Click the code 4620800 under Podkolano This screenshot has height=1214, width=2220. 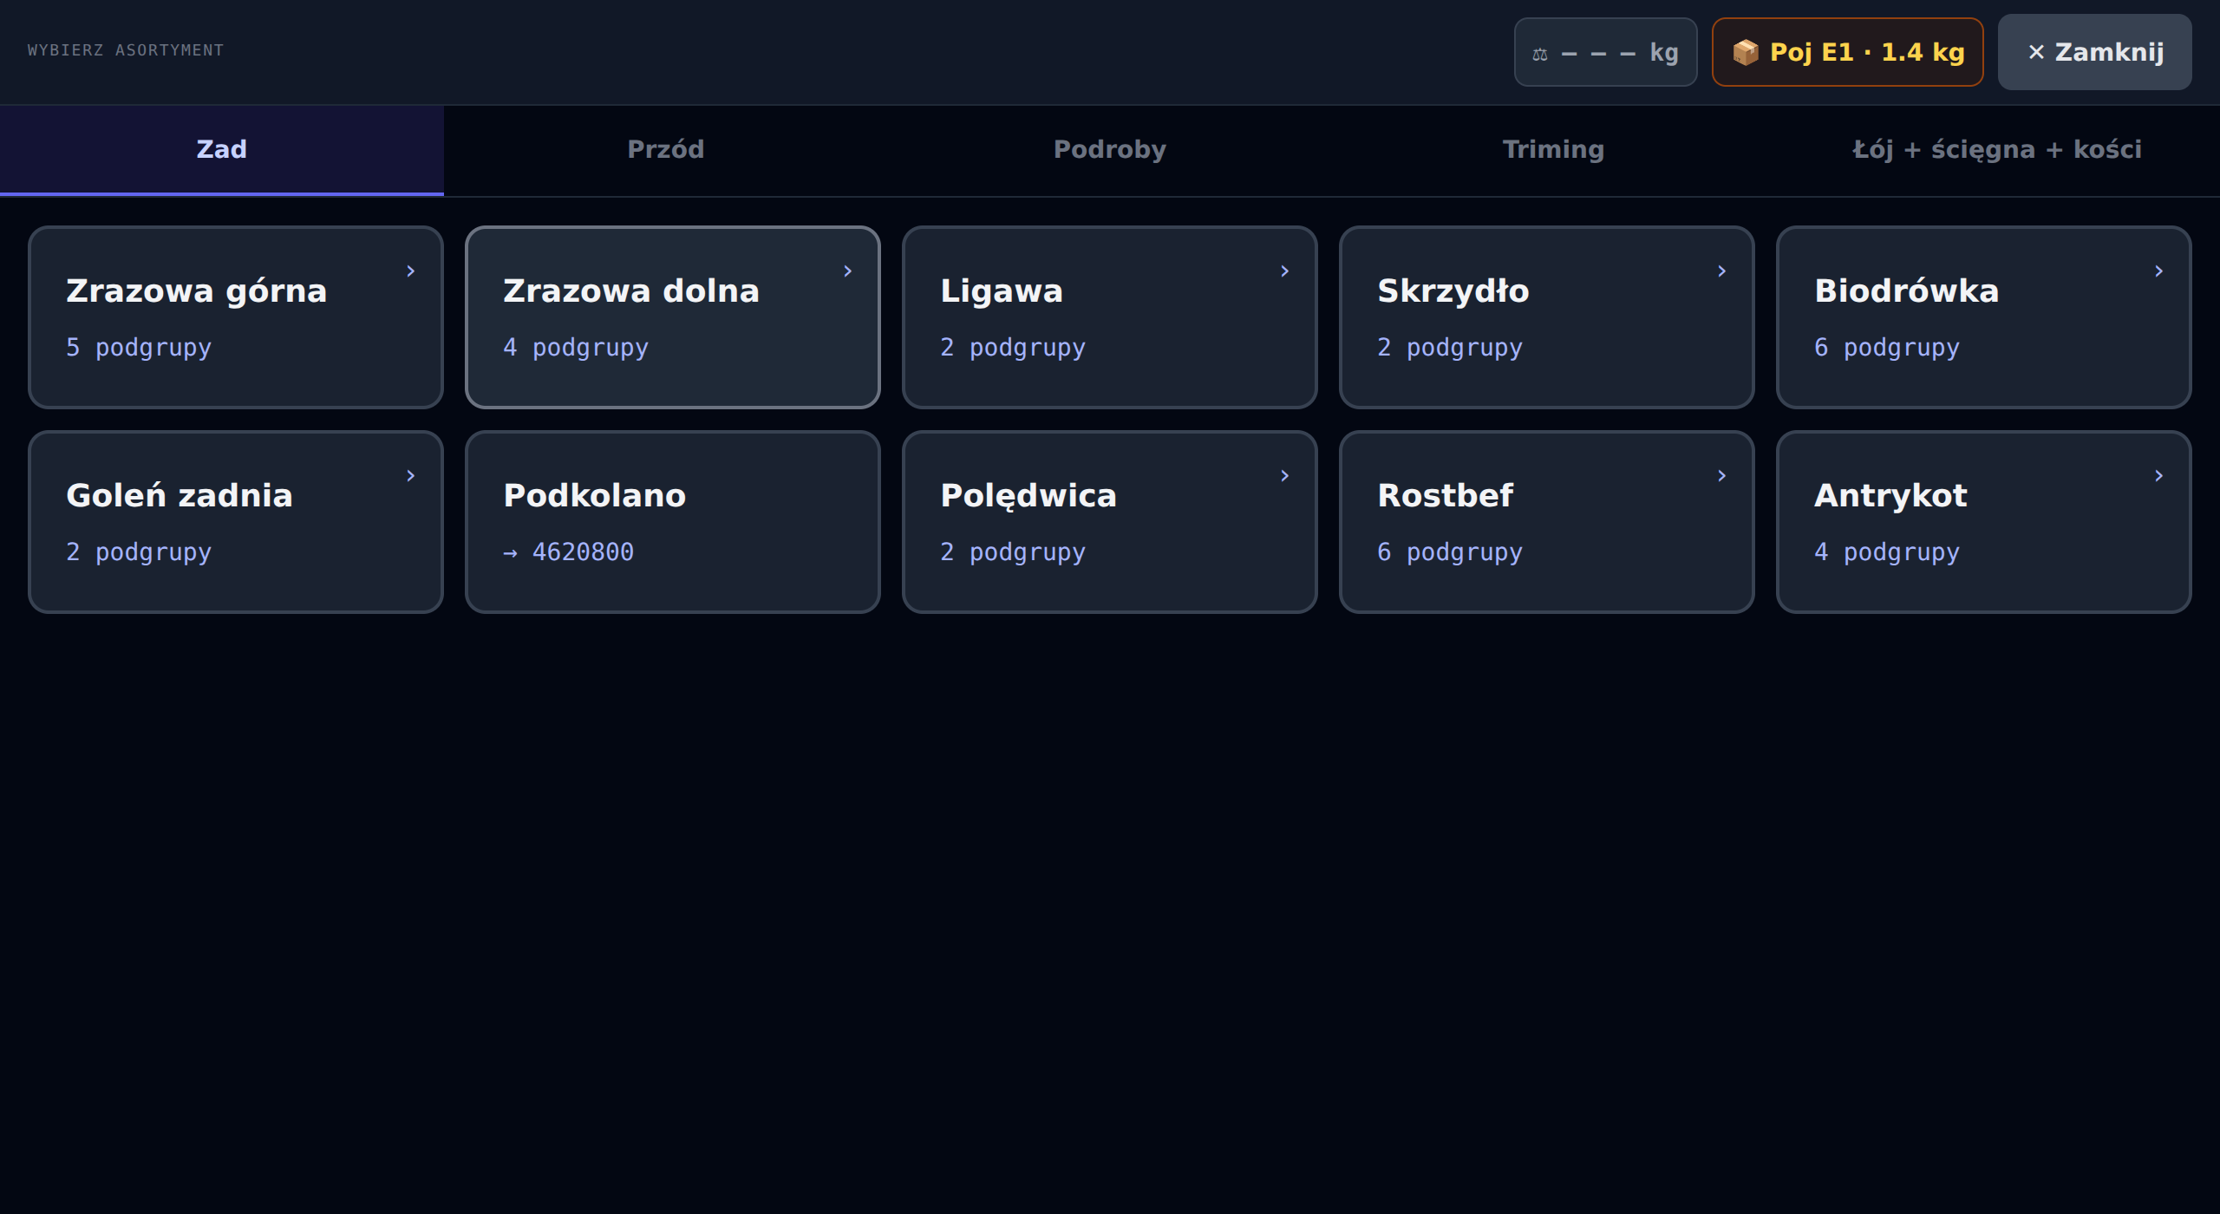pos(583,552)
